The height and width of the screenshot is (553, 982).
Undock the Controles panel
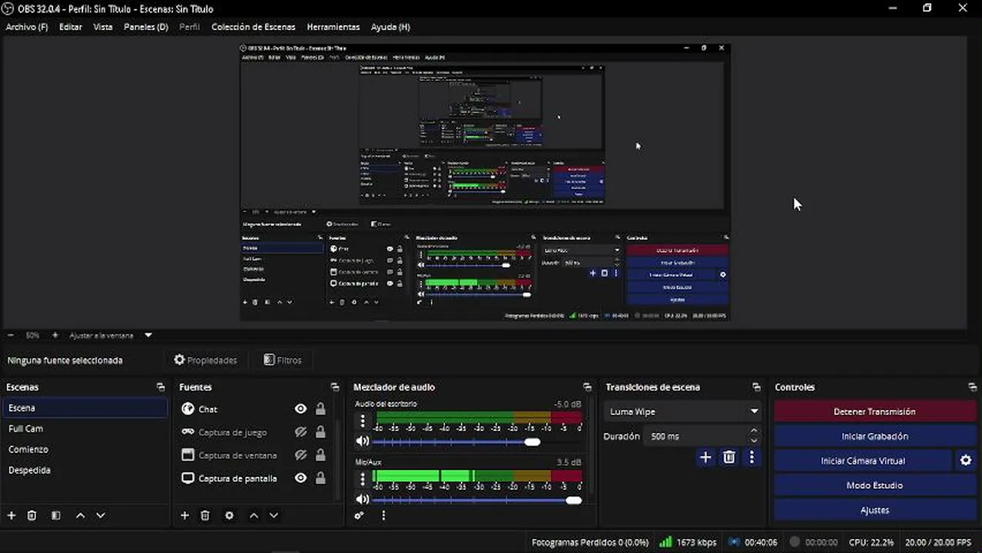tap(972, 387)
